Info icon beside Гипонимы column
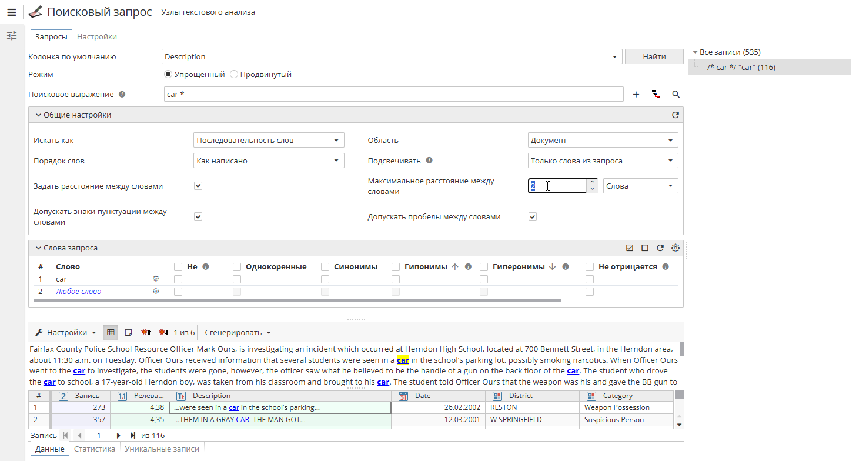Image resolution: width=856 pixels, height=461 pixels. [468, 266]
